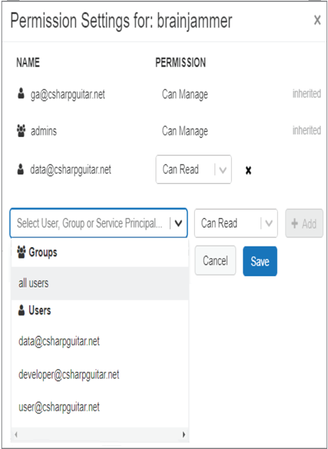Choose user@csharpguitar.net from the Users list
Screen dimensions: 328x449
tap(100, 407)
